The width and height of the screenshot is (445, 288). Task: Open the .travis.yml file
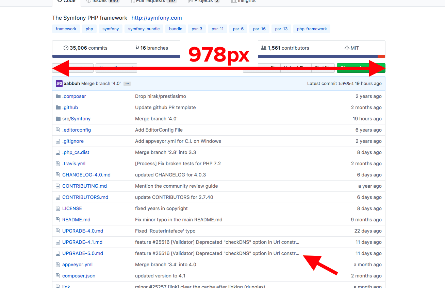click(74, 164)
